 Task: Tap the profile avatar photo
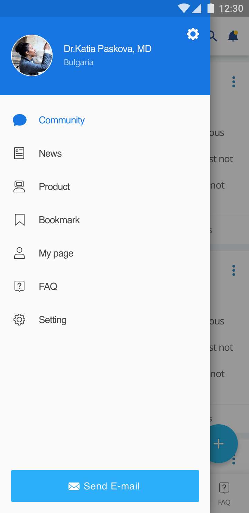click(32, 55)
